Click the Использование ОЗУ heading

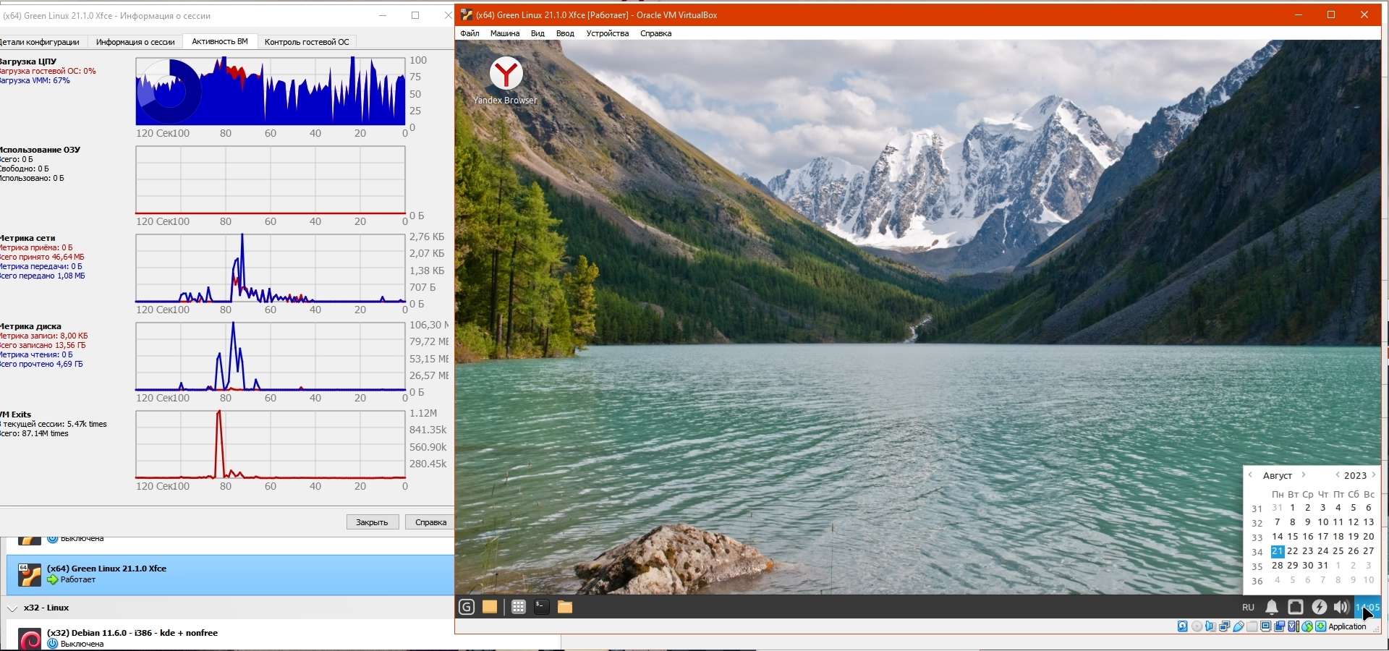click(40, 150)
